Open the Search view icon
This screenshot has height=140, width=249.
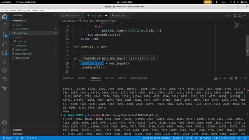[4, 25]
